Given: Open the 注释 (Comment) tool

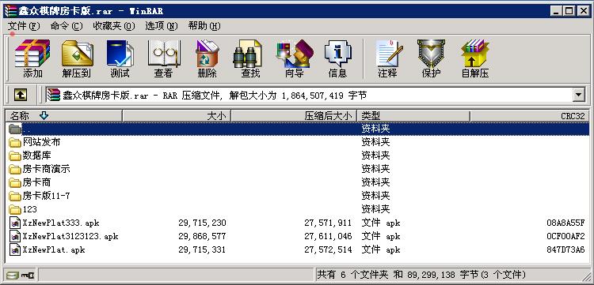Looking at the screenshot, I should [387, 58].
